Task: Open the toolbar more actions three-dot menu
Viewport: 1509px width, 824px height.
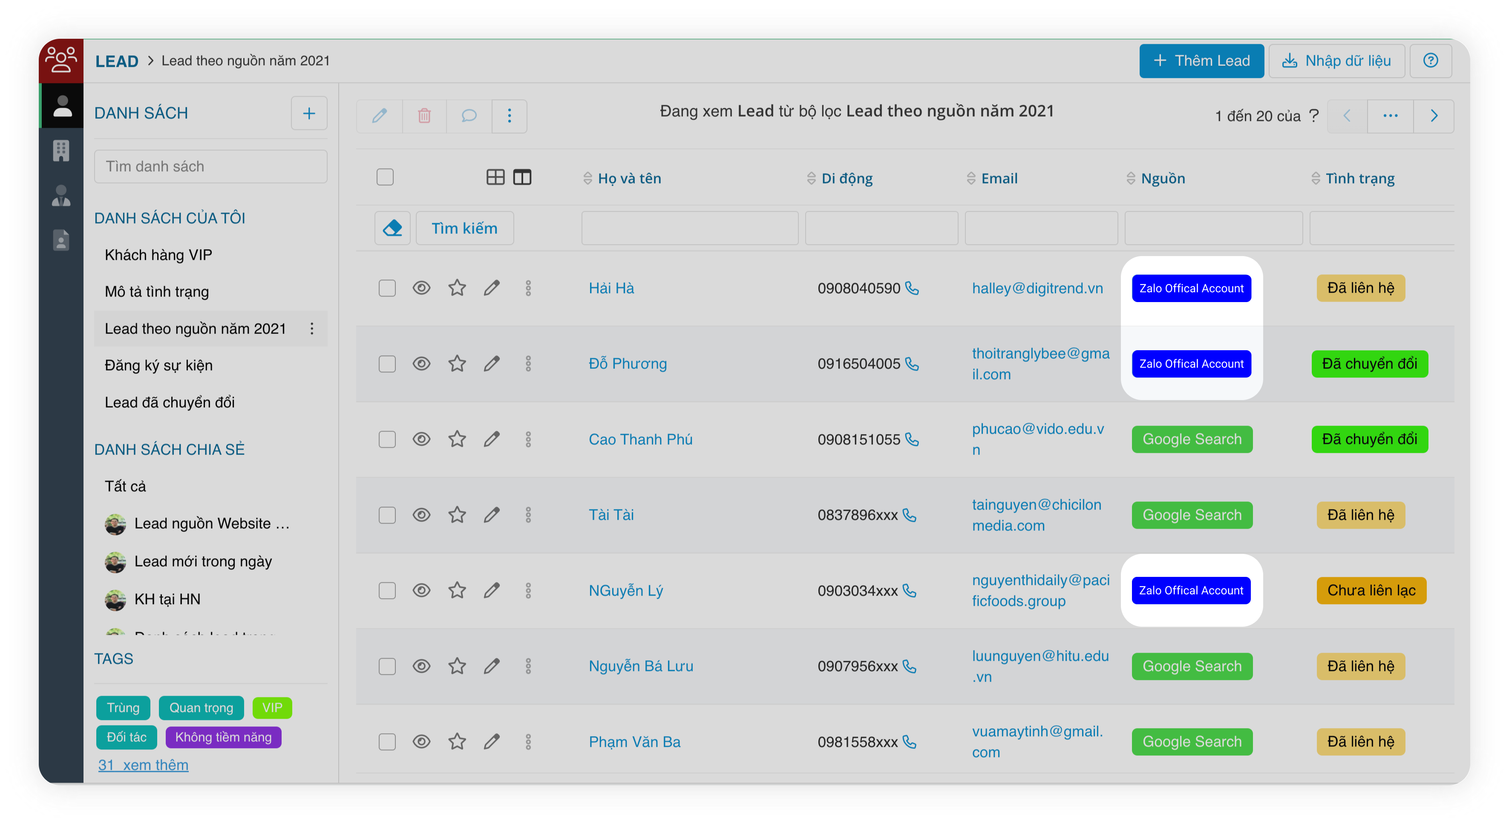Action: (509, 115)
